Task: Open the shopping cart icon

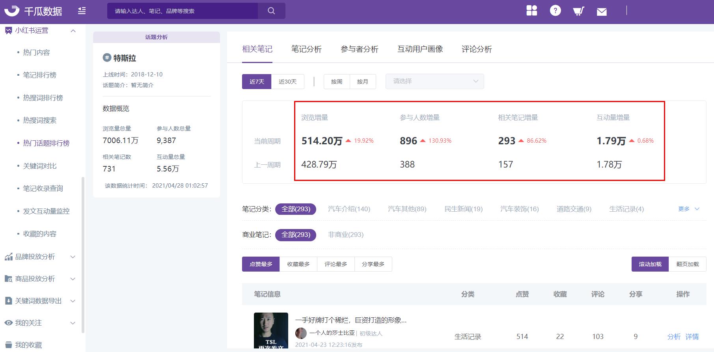Action: 578,11
